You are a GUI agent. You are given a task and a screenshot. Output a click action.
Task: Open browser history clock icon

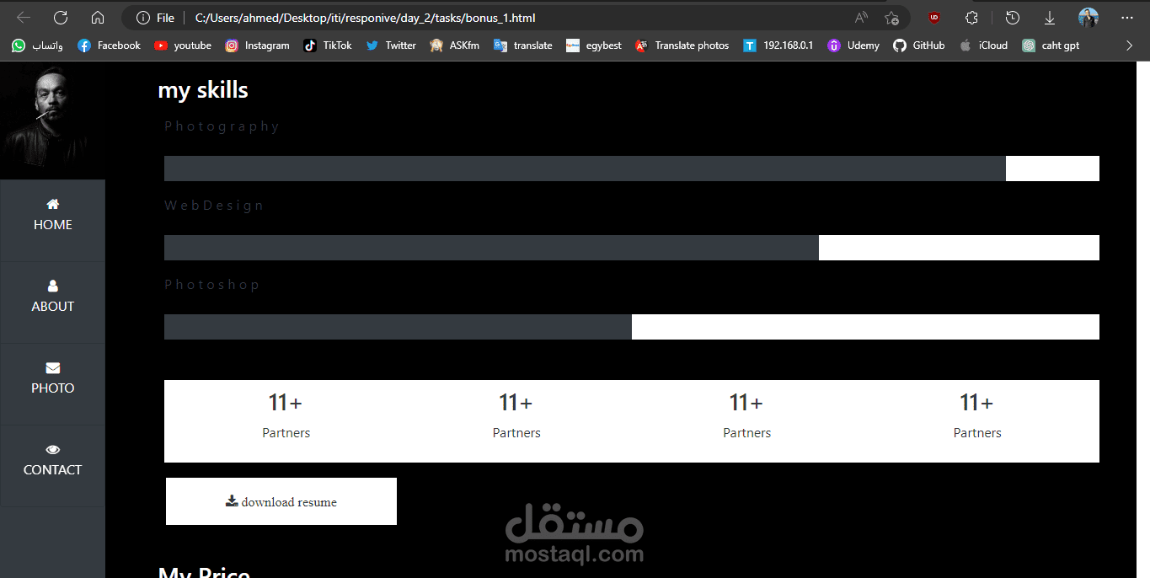click(x=1013, y=18)
